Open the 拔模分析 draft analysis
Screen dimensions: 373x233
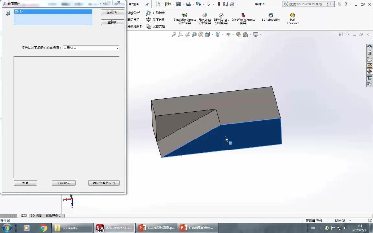click(133, 13)
